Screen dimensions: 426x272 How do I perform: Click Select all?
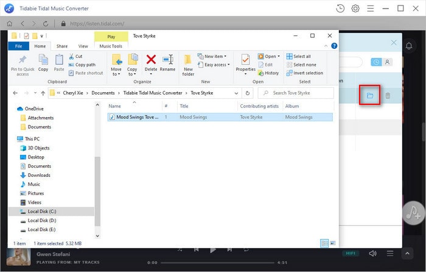coord(299,56)
